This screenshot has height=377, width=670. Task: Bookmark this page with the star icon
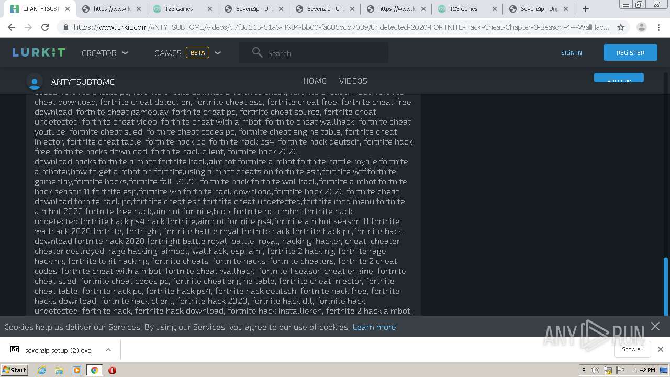[621, 27]
